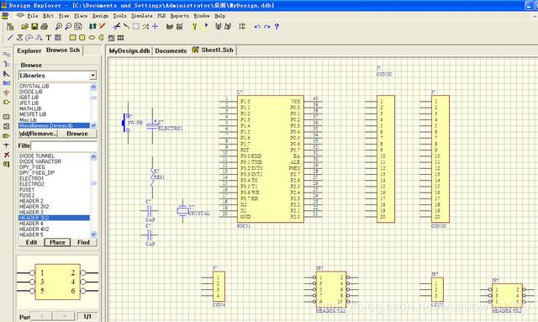
Task: Select the draw line tool
Action: tap(10, 38)
